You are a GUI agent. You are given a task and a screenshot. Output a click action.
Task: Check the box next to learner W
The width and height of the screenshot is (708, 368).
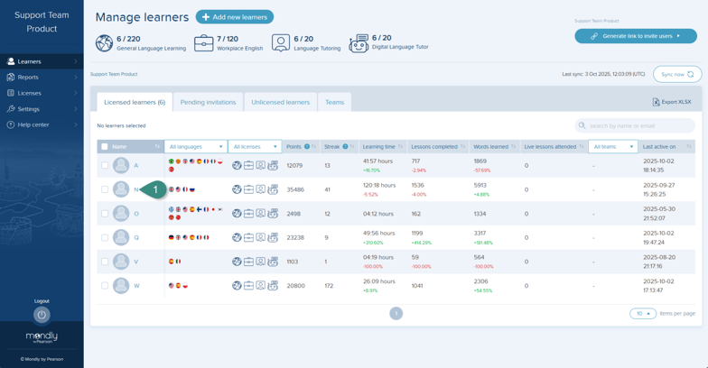tap(105, 286)
